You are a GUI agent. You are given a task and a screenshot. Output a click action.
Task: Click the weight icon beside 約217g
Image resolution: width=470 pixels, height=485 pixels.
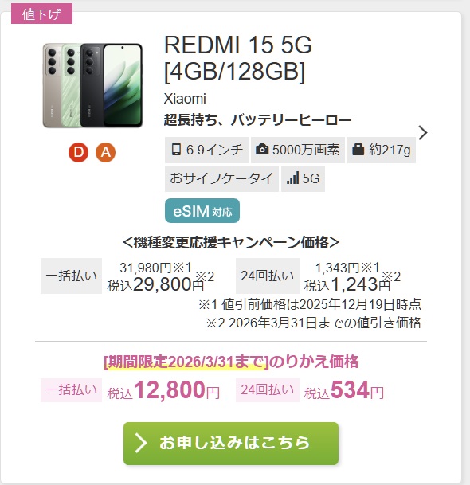click(358, 150)
